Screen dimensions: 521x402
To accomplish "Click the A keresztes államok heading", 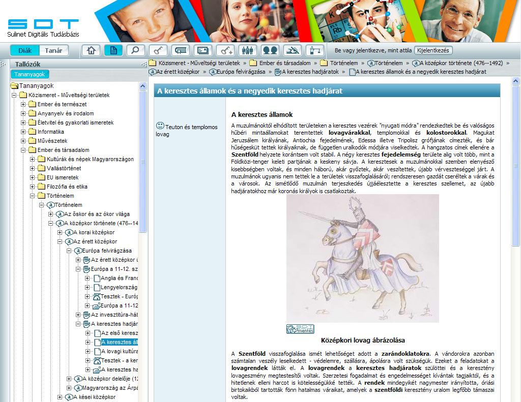I will (x=262, y=115).
